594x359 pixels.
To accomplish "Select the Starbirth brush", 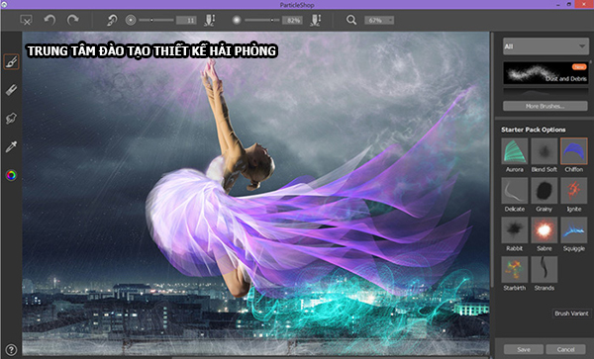I will tap(515, 270).
